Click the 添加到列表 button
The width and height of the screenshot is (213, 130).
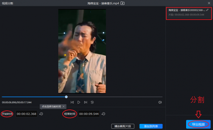pyautogui.click(x=151, y=126)
